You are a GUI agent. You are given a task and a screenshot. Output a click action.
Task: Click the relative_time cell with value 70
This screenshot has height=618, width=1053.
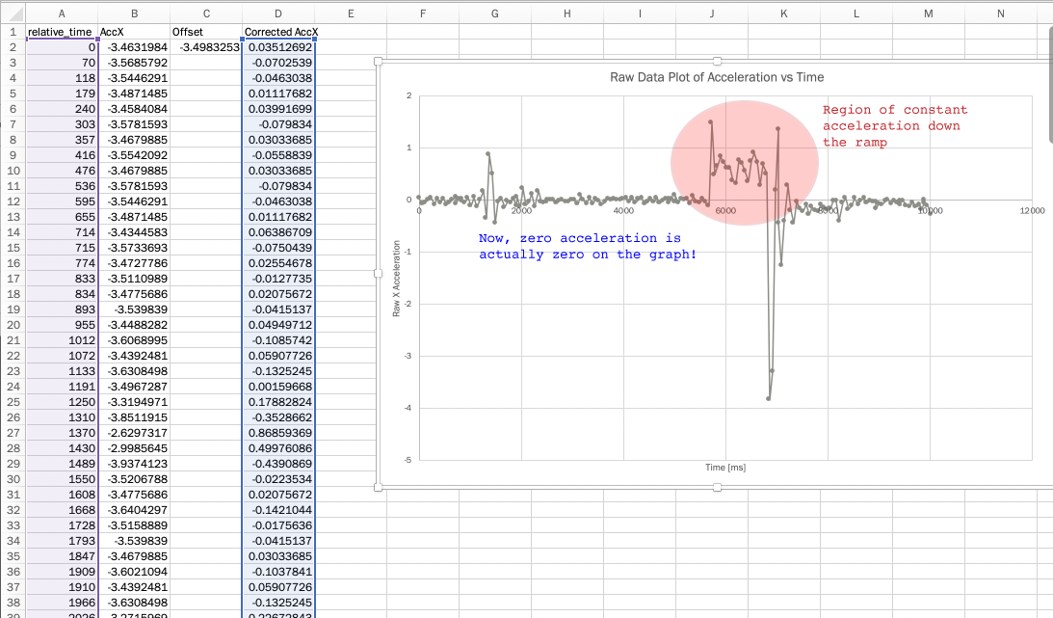point(62,63)
